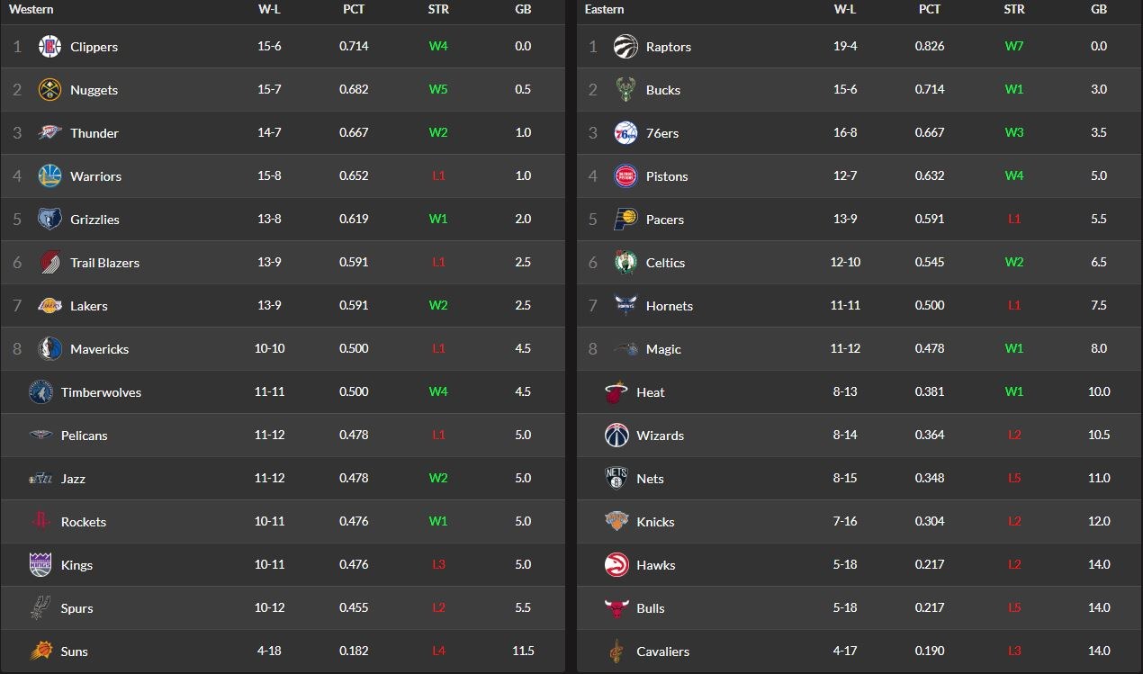Select the Pistons team name
The image size is (1143, 674).
[667, 176]
